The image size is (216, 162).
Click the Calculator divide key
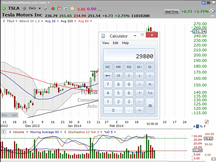click(139, 84)
